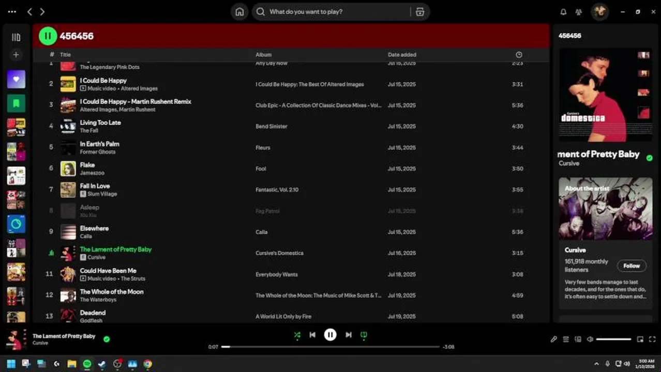Open now playing bar album thumbnail
661x372 pixels.
pyautogui.click(x=16, y=339)
